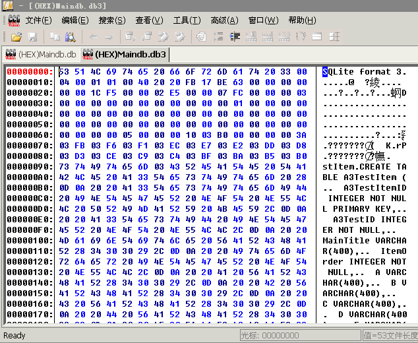Click hex byte D8 at end of row 00000070

[x=301, y=146]
